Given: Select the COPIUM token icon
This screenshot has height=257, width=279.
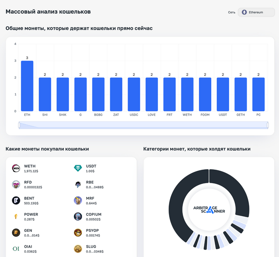Looking at the screenshot, I should pyautogui.click(x=78, y=217).
